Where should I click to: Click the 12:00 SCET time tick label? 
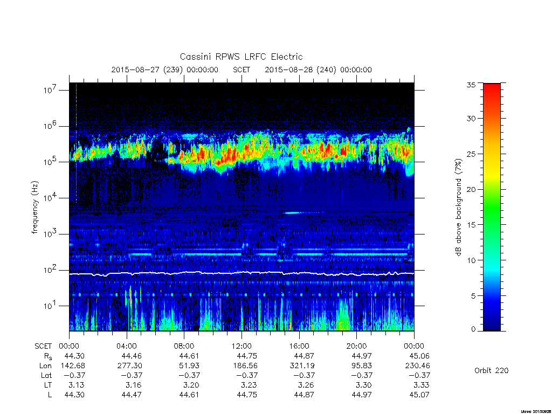[x=241, y=346]
